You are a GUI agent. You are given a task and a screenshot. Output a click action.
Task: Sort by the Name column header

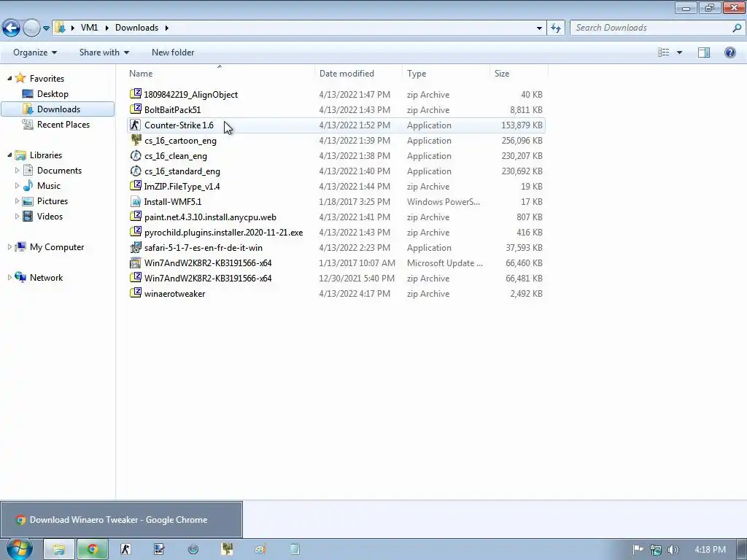pyautogui.click(x=220, y=74)
